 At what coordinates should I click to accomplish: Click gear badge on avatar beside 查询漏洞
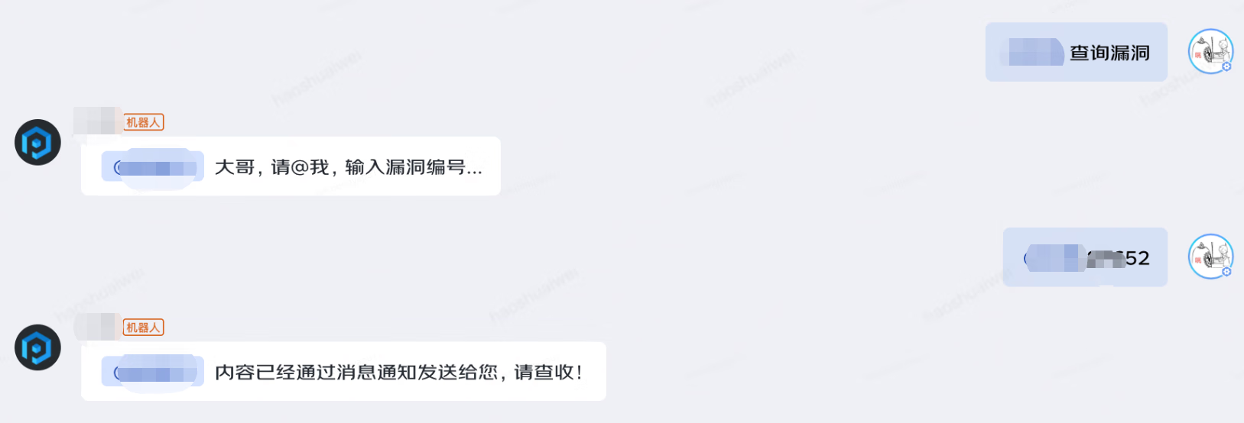point(1226,67)
